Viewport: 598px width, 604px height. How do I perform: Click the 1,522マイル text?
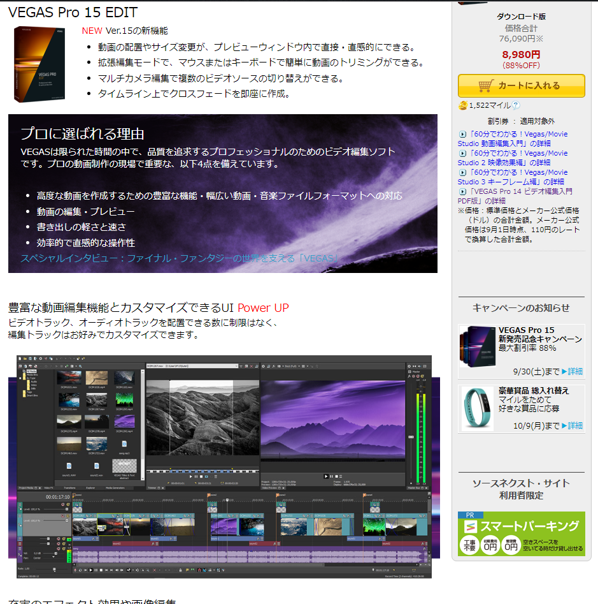coord(490,105)
